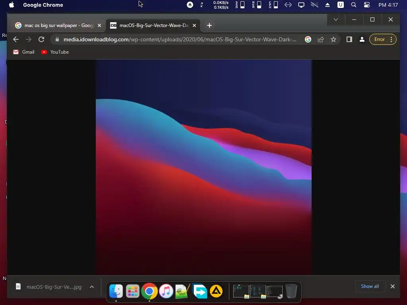The height and width of the screenshot is (305, 407).
Task: Click the Chrome icon in the dock
Action: click(149, 291)
